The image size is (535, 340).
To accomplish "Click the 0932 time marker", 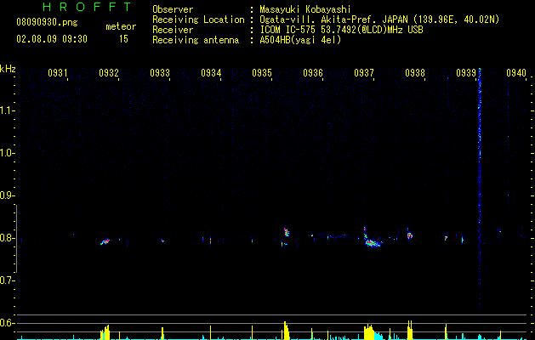I will click(x=109, y=73).
